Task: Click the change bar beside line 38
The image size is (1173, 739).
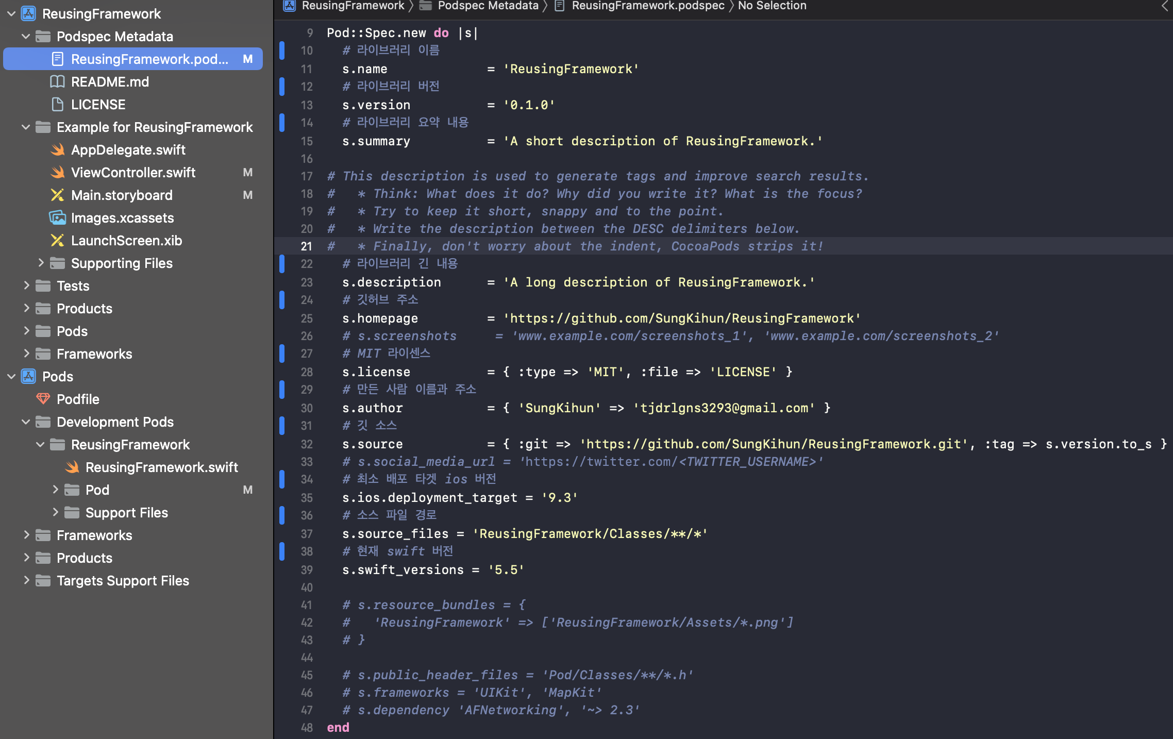Action: pyautogui.click(x=282, y=551)
